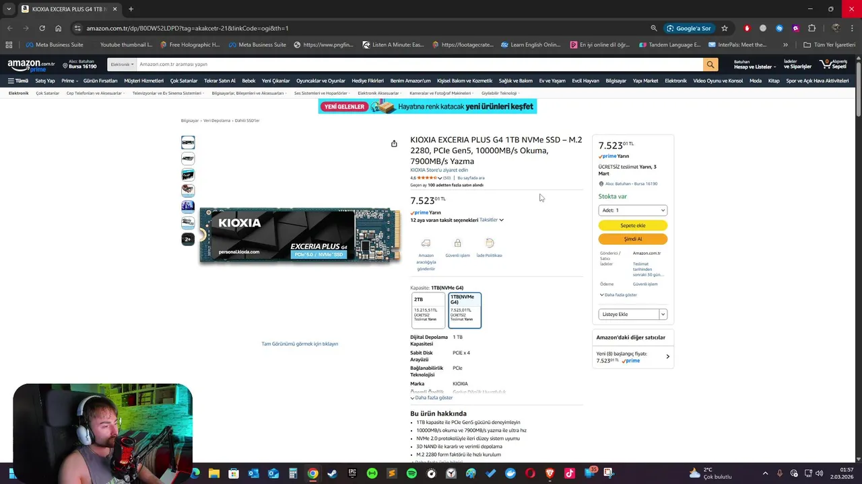Viewport: 862px width, 484px height.
Task: Open the 2+ more images thumbnail
Action: click(188, 239)
